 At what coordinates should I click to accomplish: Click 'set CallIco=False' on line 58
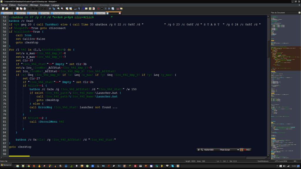31,39
